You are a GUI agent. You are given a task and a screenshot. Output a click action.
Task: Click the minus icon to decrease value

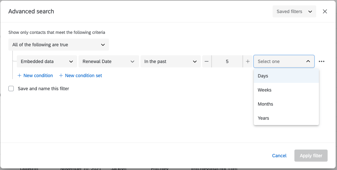207,61
